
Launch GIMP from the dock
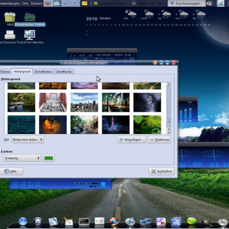pyautogui.click(x=207, y=222)
